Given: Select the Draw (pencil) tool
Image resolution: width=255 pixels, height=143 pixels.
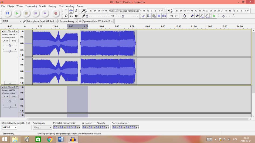Looking at the screenshot, I should coord(76,11).
